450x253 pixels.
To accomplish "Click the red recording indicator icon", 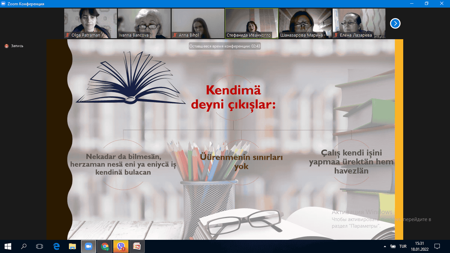I will point(6,46).
